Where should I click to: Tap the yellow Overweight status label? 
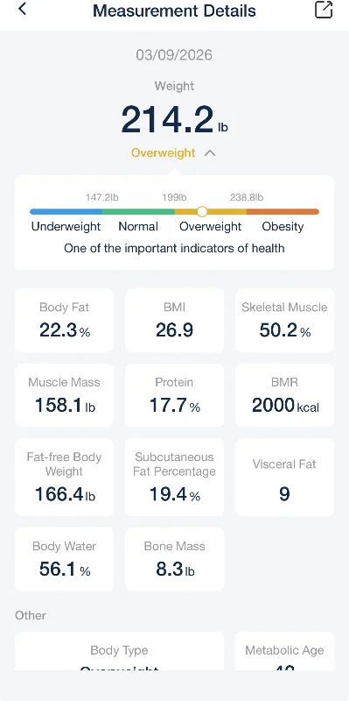pos(164,152)
